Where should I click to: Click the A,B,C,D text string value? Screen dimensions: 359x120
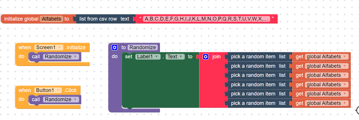(x=206, y=19)
